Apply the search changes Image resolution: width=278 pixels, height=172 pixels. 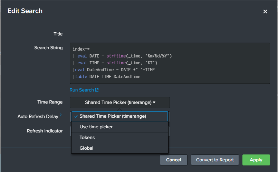pyautogui.click(x=256, y=160)
